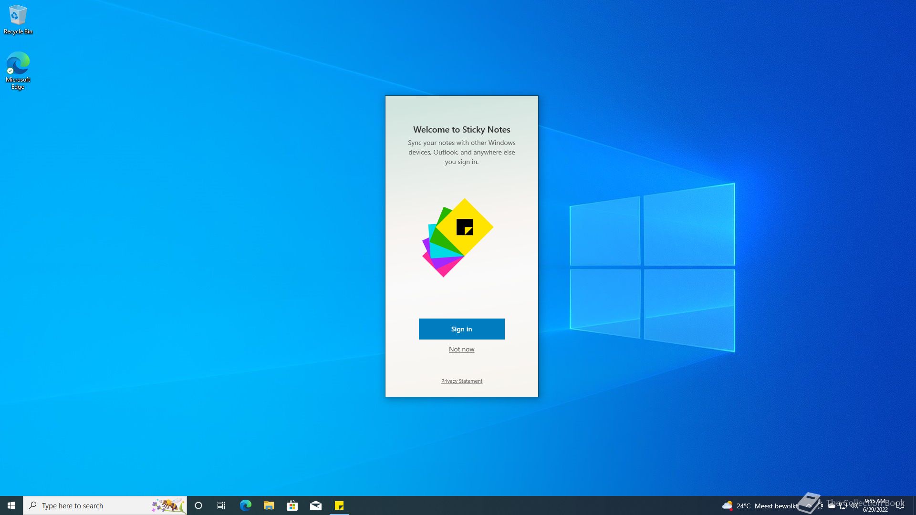This screenshot has width=916, height=515.
Task: Choose Not now to skip signing in
Action: (x=461, y=349)
